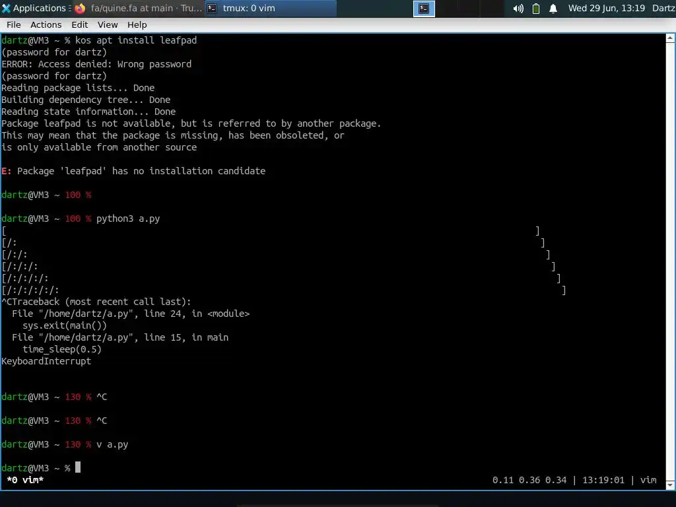
Task: Click the battery status icon
Action: (536, 9)
